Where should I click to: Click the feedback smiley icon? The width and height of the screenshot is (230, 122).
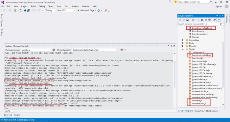point(175,2)
